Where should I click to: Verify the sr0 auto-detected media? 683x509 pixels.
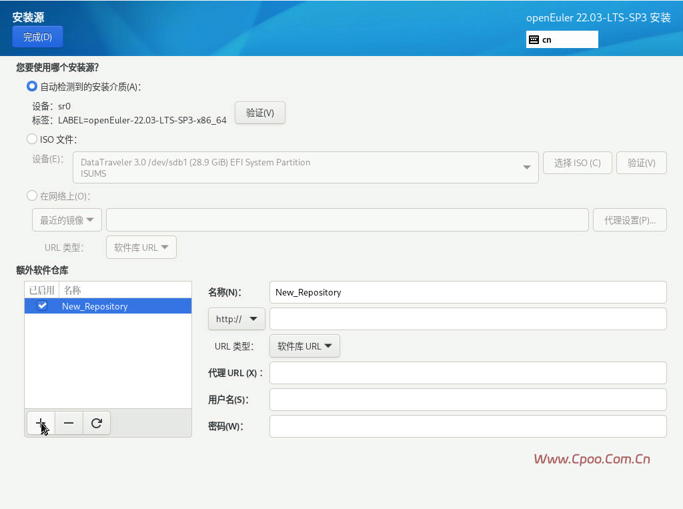coord(260,113)
